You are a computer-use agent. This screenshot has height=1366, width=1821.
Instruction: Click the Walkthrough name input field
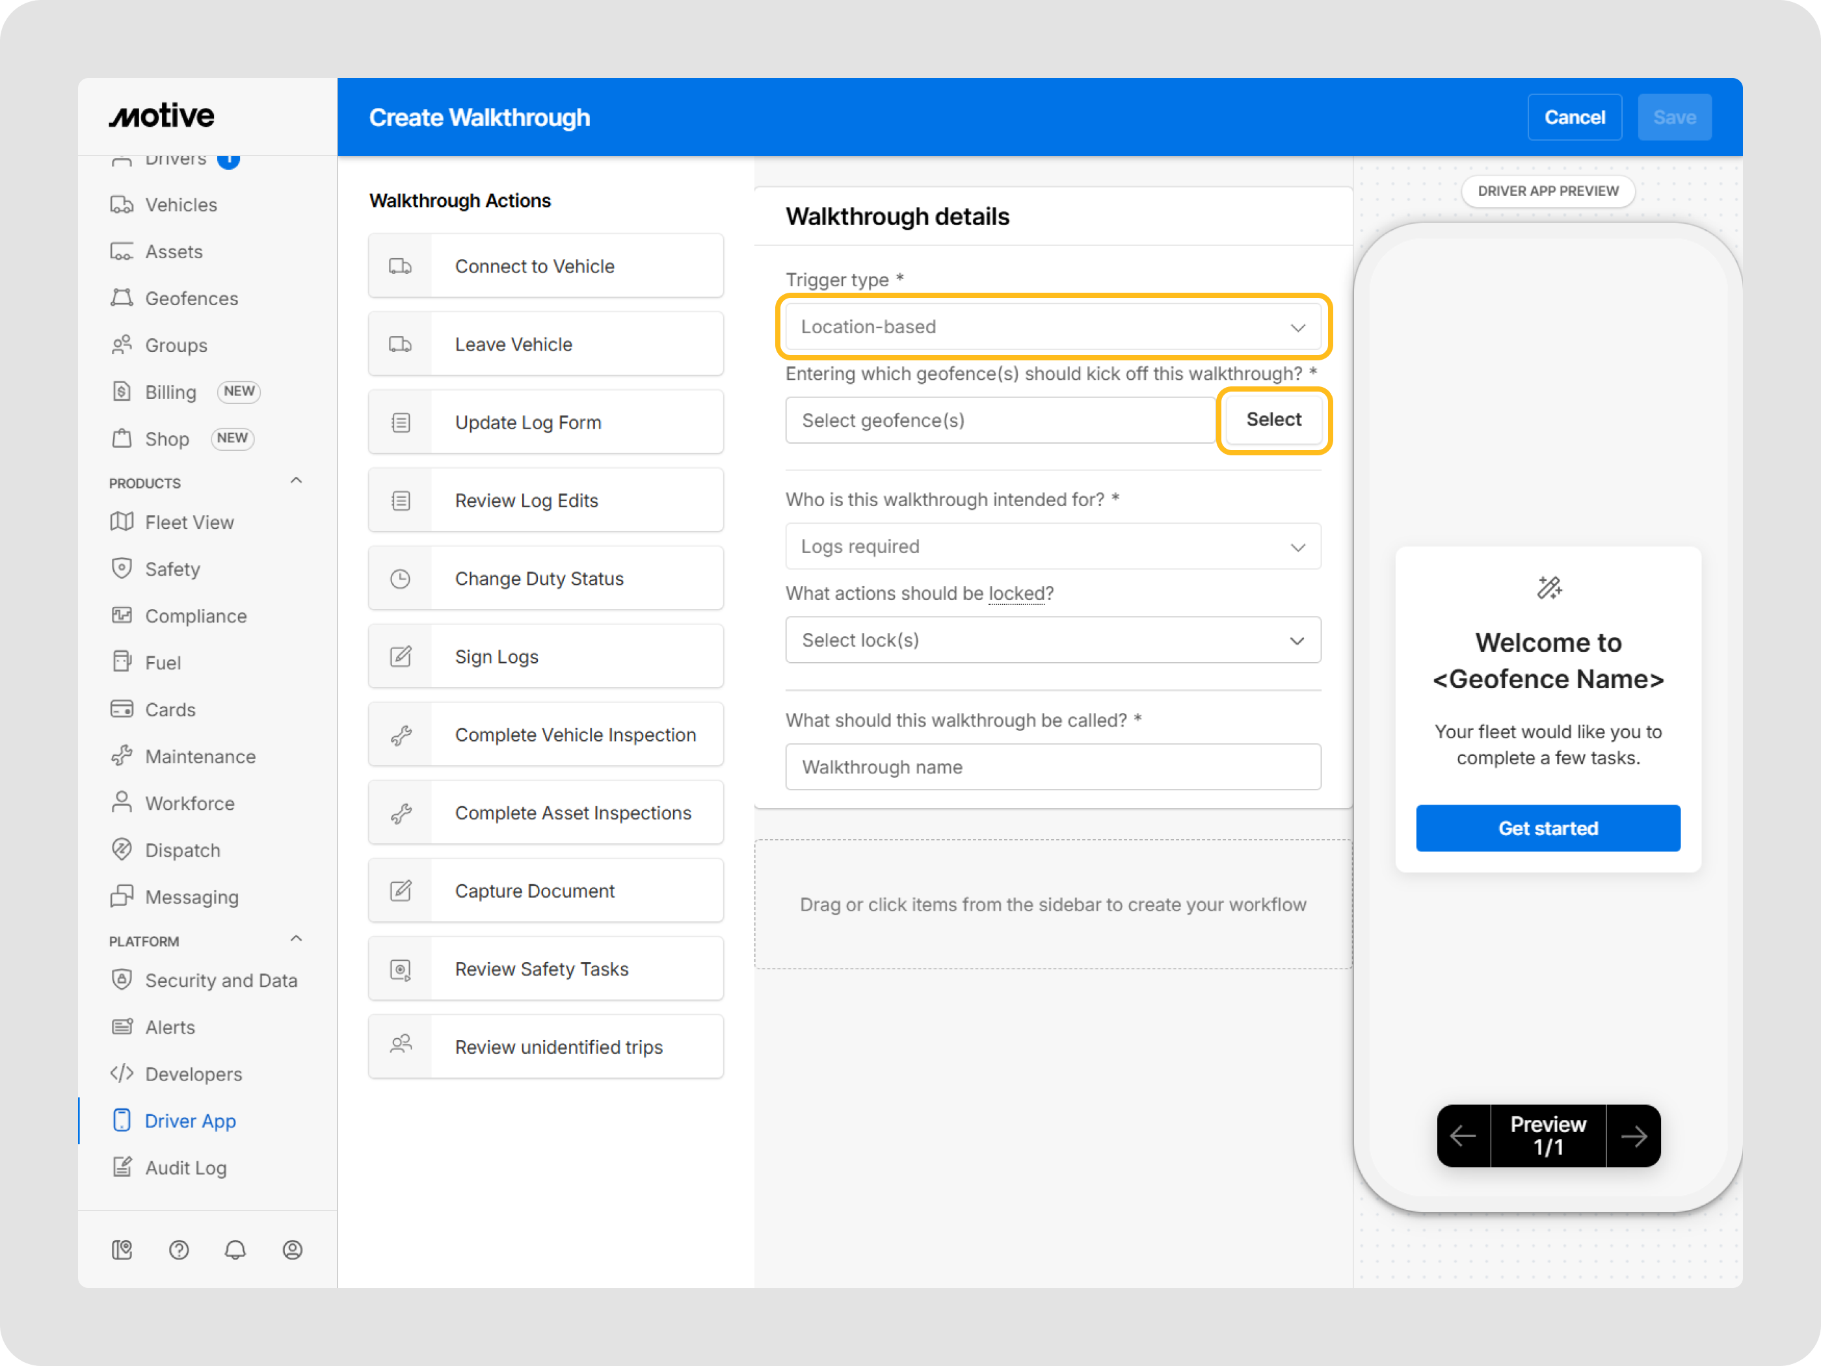point(1052,766)
